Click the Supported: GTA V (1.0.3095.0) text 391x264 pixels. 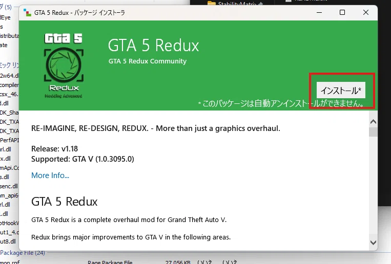tap(83, 159)
